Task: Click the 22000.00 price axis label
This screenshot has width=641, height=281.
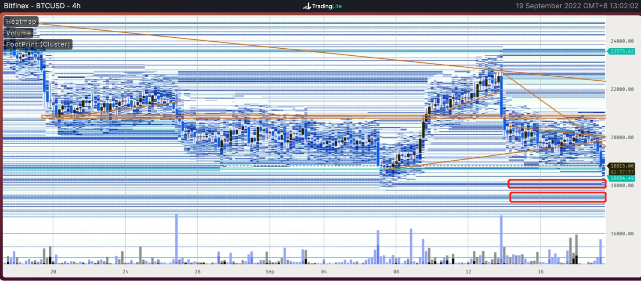Action: point(622,89)
